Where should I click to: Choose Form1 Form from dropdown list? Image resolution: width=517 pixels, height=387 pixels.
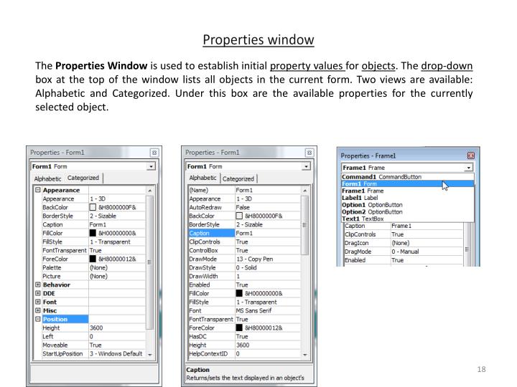(x=408, y=184)
